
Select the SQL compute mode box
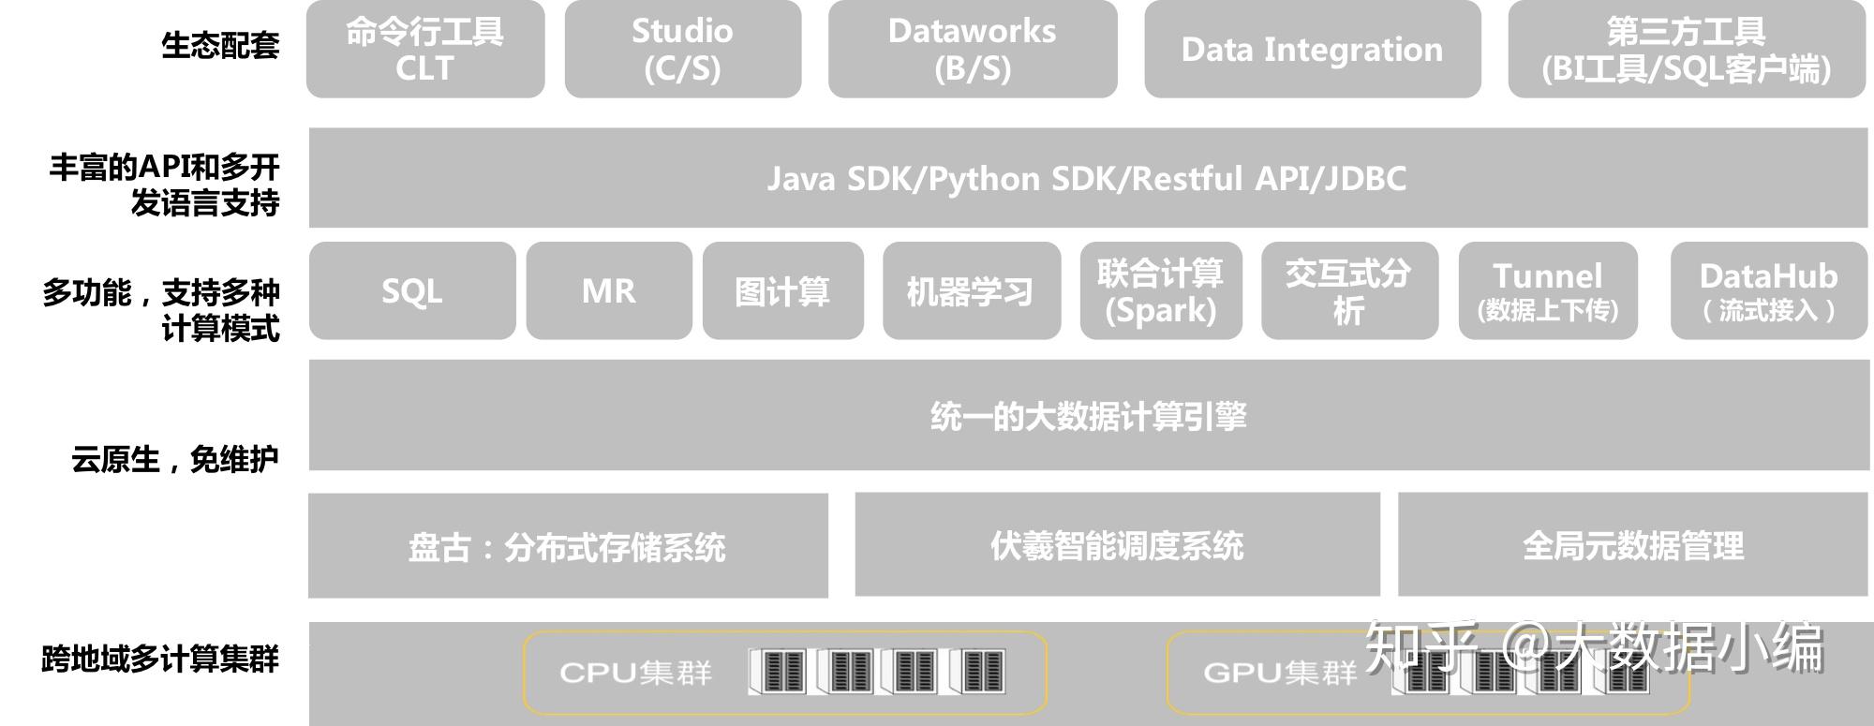click(x=412, y=290)
